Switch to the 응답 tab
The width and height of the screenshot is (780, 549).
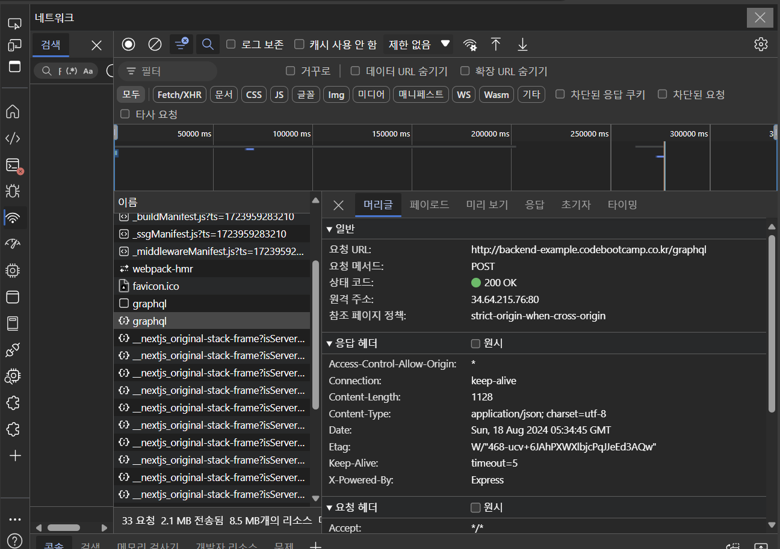click(534, 205)
